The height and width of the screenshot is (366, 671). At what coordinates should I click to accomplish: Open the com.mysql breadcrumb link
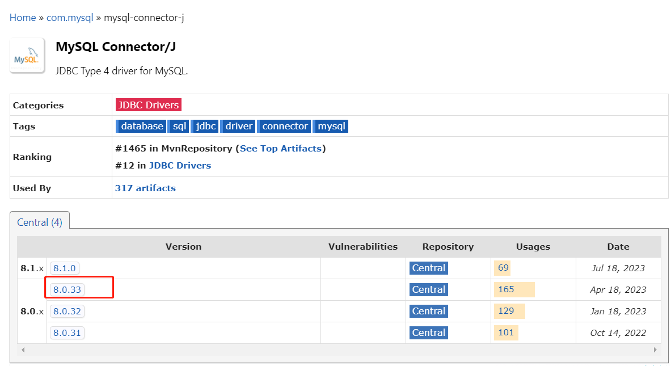pyautogui.click(x=70, y=18)
